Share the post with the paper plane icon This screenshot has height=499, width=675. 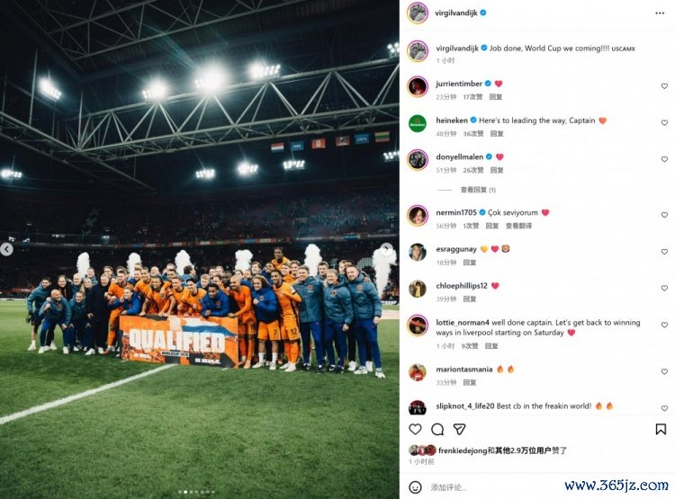459,429
